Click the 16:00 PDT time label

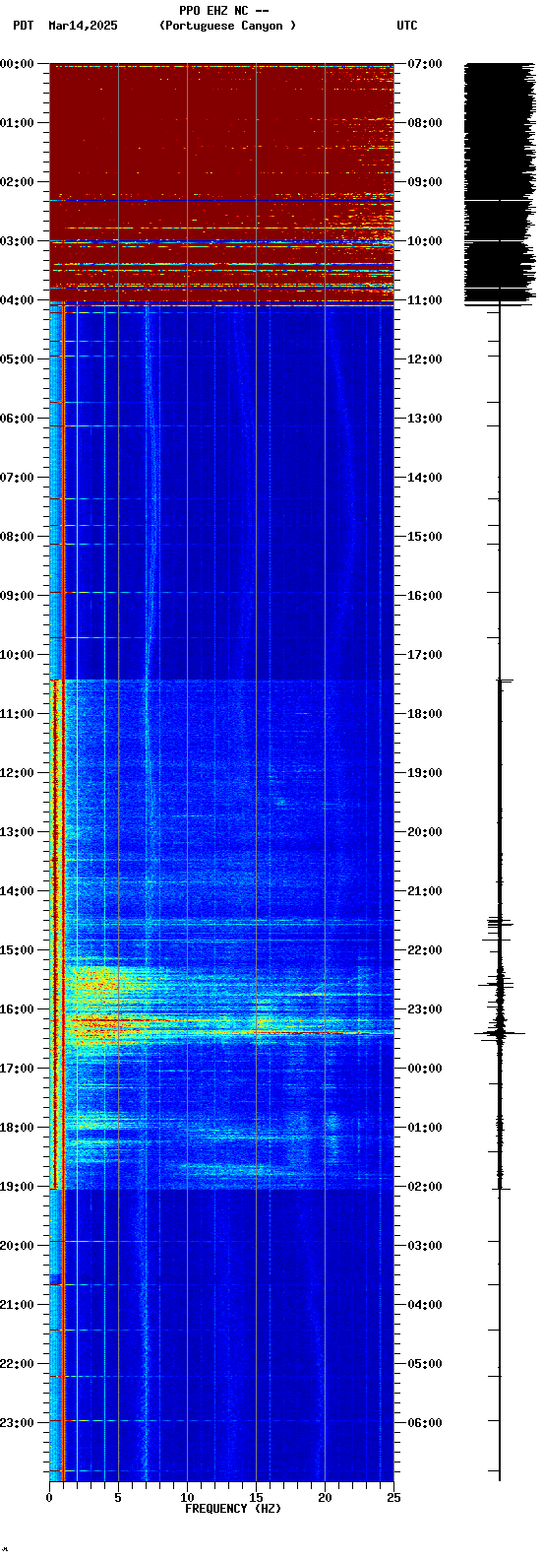pos(17,1008)
